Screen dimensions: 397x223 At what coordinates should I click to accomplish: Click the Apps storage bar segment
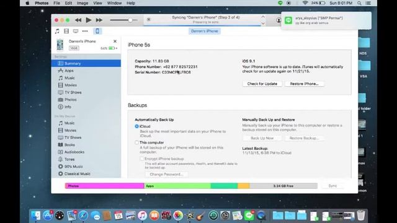pos(177,186)
